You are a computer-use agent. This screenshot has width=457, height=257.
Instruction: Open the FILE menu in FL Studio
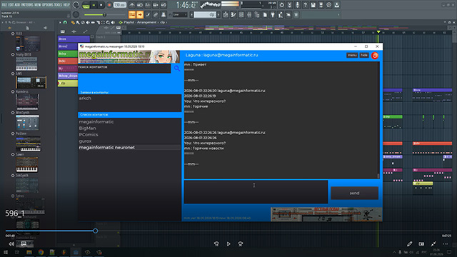click(x=4, y=5)
